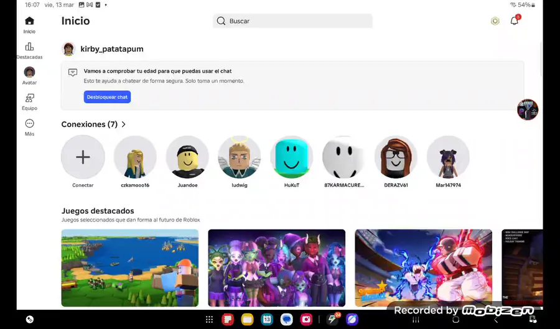Screen dimensions: 560x329
Task: Open notifications bell
Action: pos(515,21)
